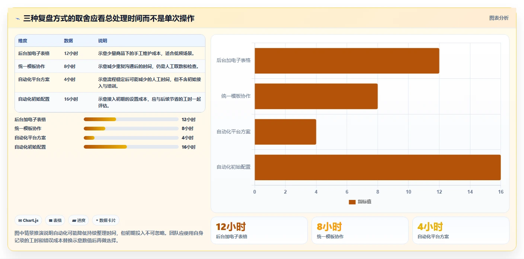Click the 自动化初始配置 progress bar
The image size is (524, 259).
131,147
